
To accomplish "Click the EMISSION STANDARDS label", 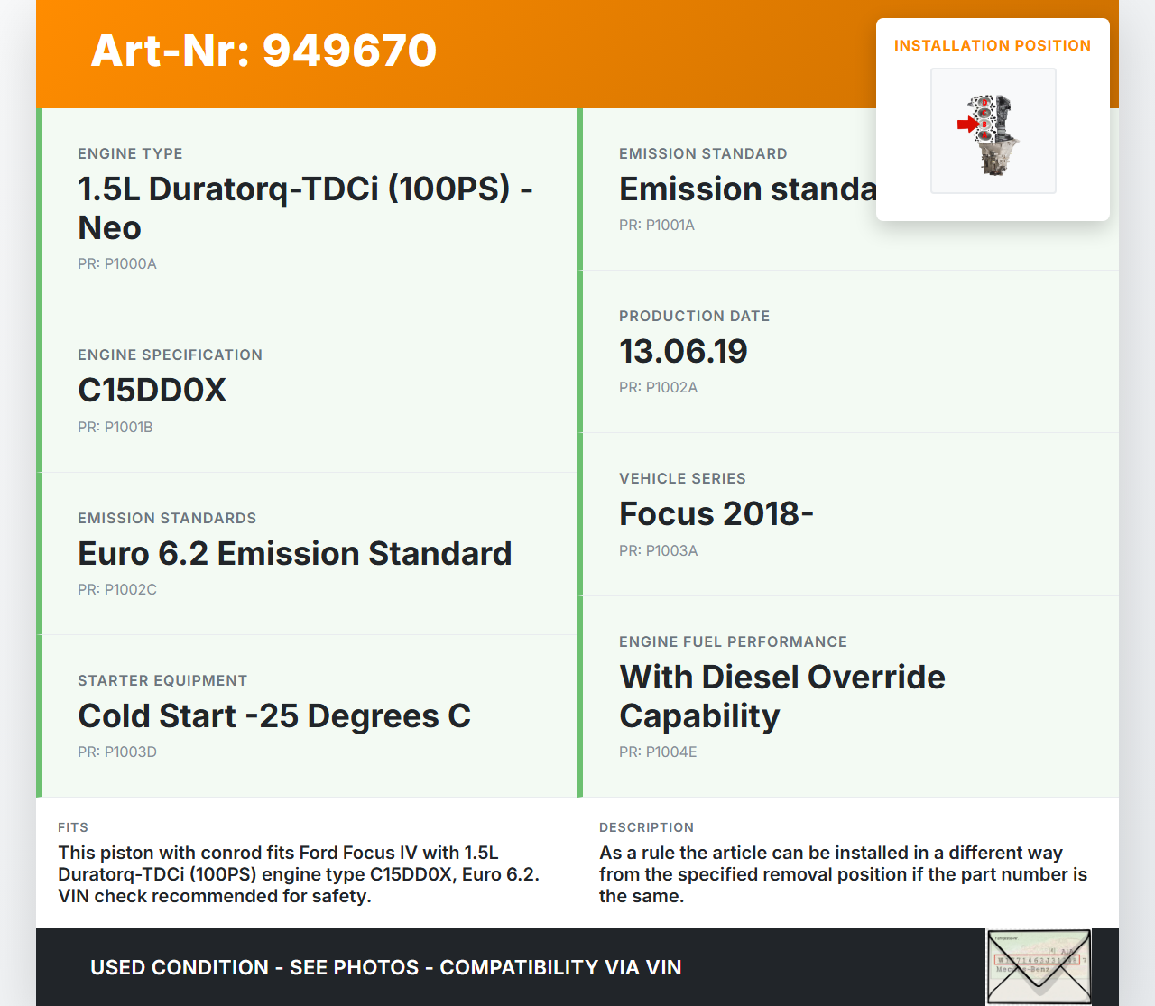I will coord(167,518).
